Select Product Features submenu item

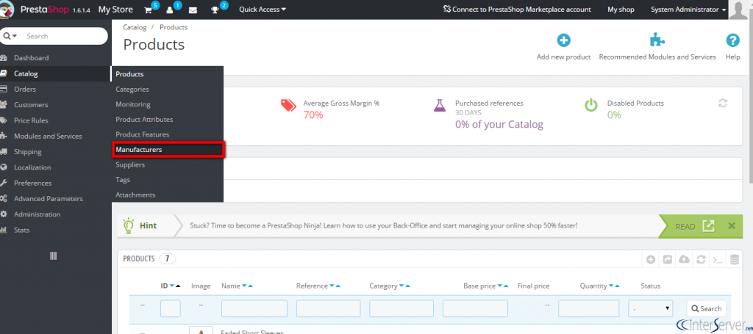142,134
